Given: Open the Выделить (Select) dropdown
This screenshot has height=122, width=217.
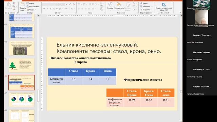Looking at the screenshot, I should click(x=146, y=10).
